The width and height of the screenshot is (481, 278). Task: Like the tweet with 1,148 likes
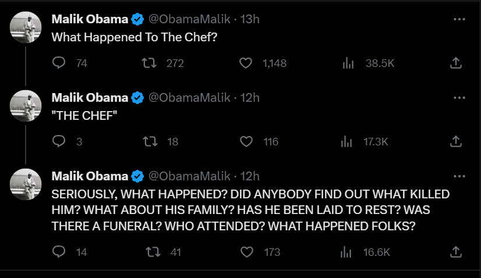(247, 63)
